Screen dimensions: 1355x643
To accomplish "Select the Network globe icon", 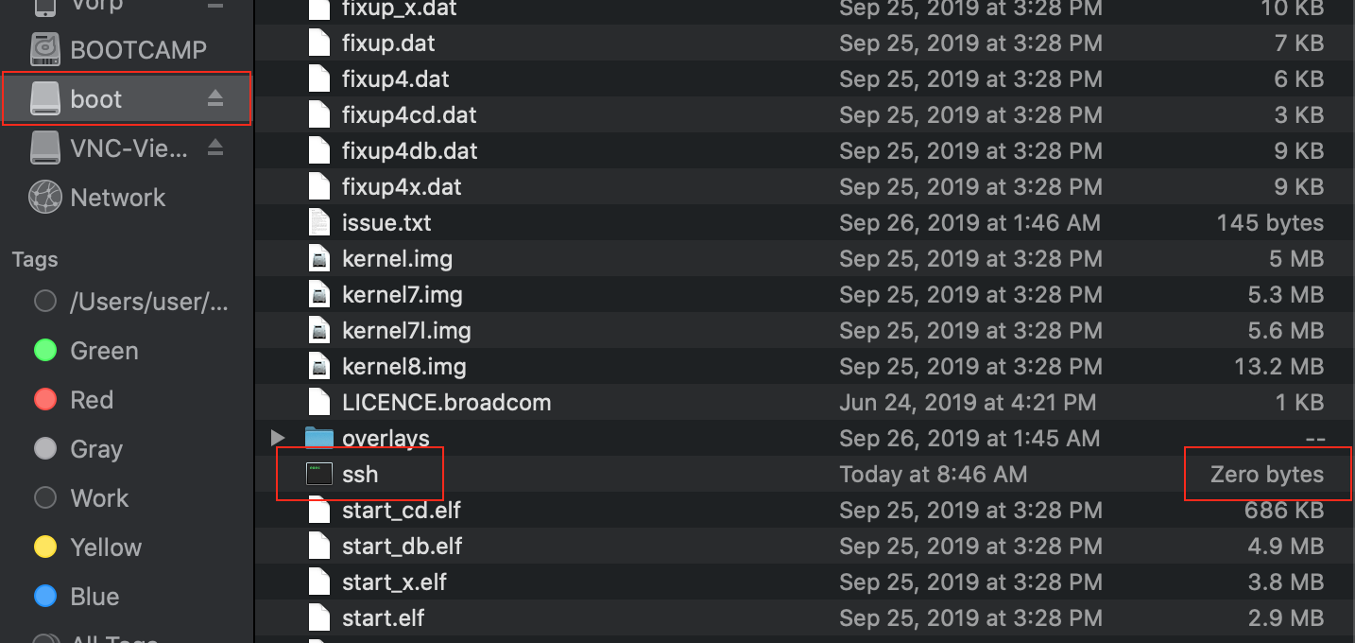I will (45, 197).
